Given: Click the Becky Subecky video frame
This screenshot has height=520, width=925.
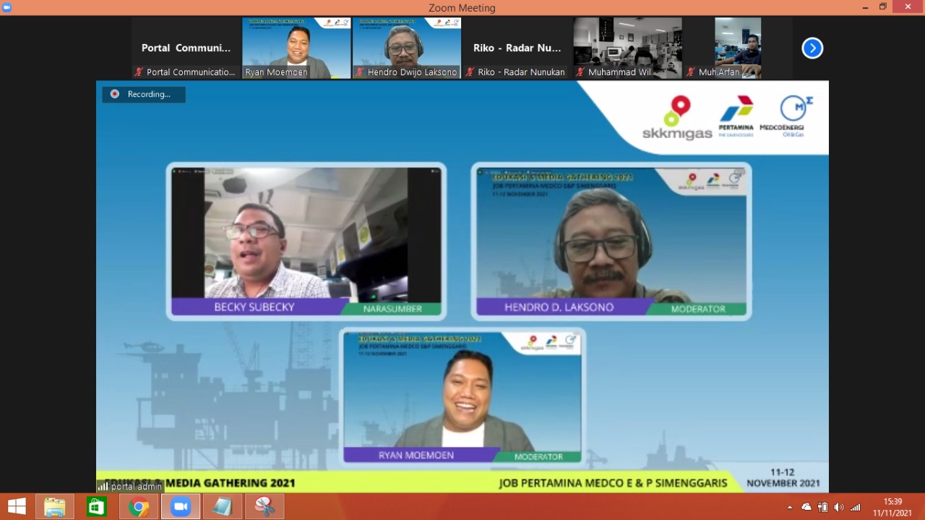Looking at the screenshot, I should [x=306, y=241].
